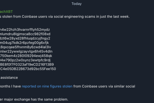This screenshot has height=103, width=154.
Task: Click the line about social engineering scams
Action: click(65, 16)
